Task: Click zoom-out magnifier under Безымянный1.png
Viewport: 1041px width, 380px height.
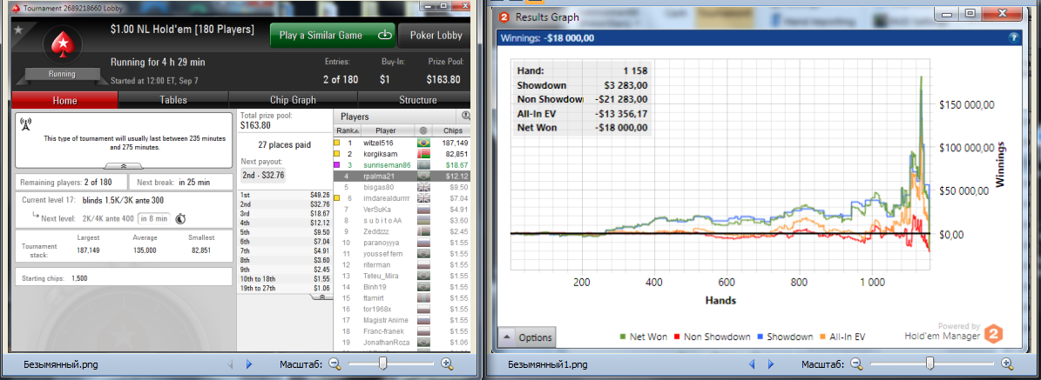Action: (x=856, y=363)
